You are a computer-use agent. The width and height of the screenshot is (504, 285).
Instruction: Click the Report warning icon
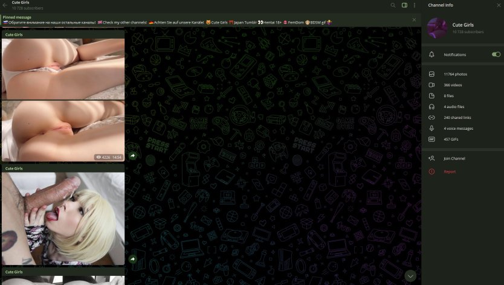(431, 171)
